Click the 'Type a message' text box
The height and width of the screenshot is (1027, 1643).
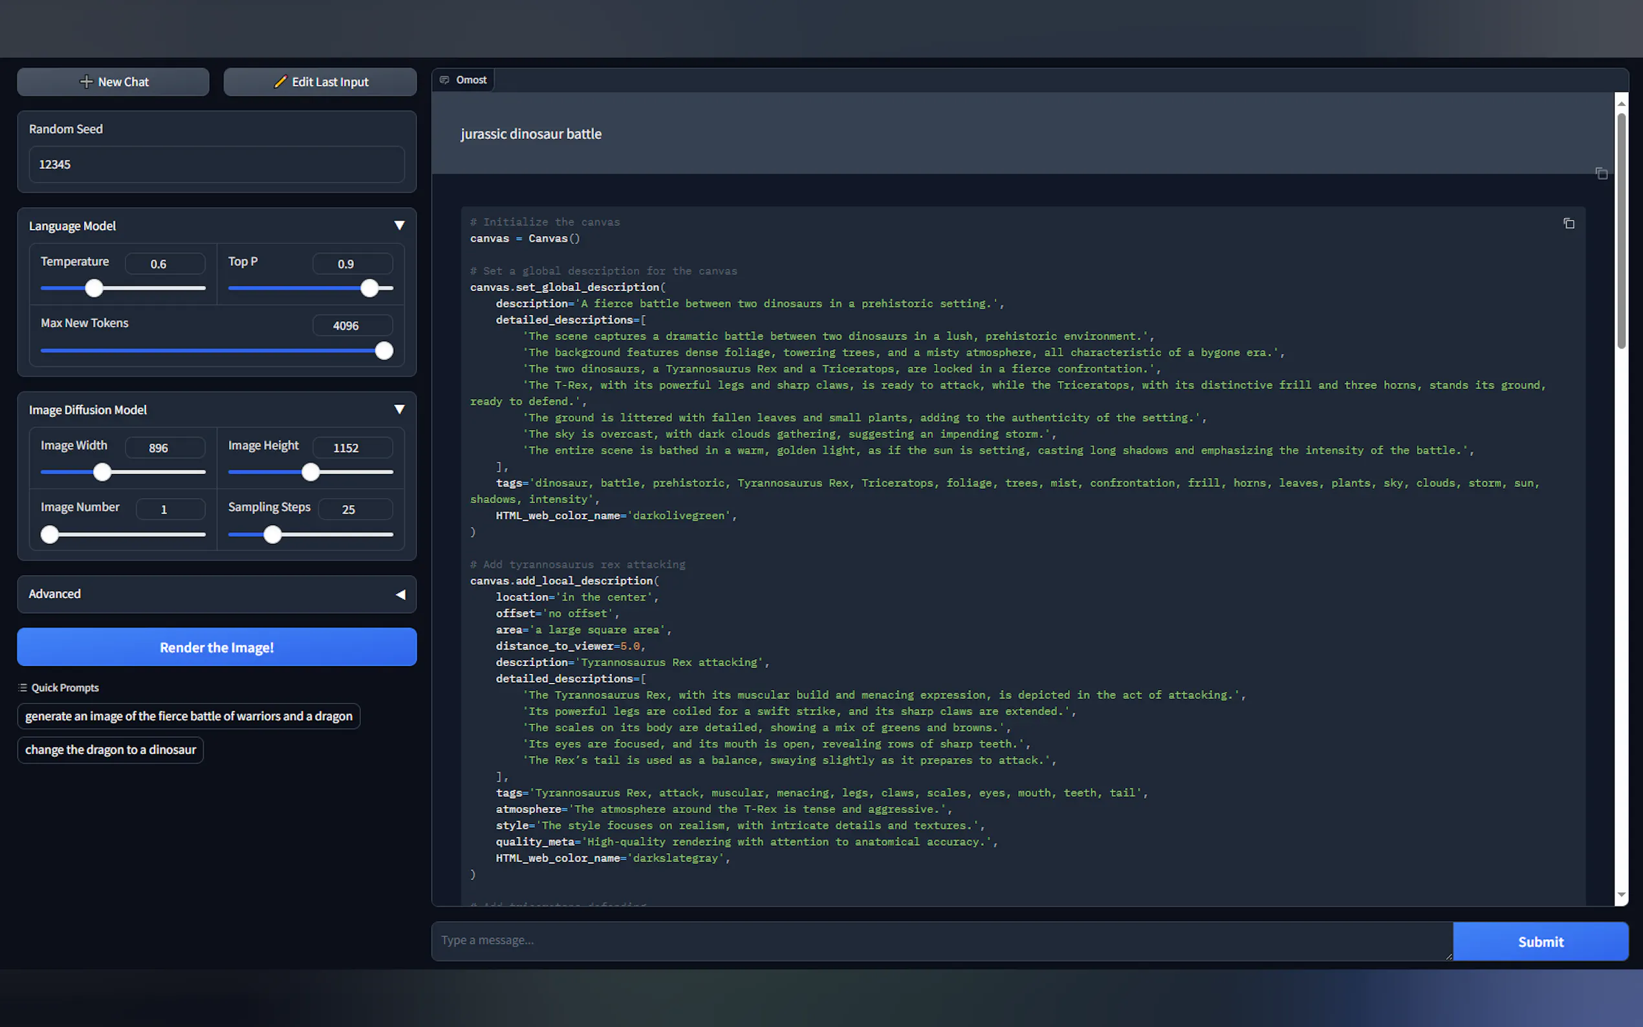coord(941,941)
